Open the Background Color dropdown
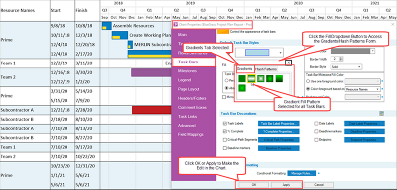 coord(363,96)
